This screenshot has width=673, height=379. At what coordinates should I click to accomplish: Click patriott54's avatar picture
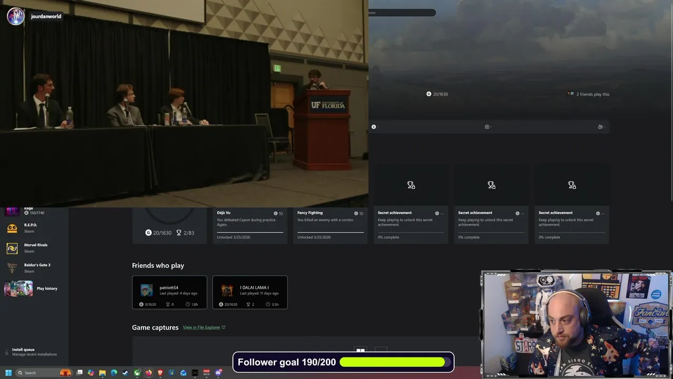pos(147,290)
